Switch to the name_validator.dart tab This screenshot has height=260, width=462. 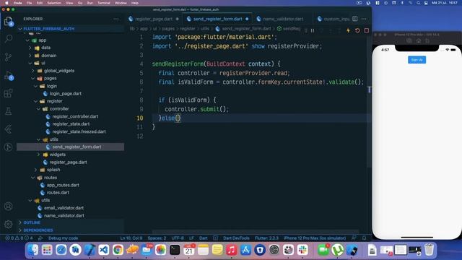pyautogui.click(x=282, y=19)
